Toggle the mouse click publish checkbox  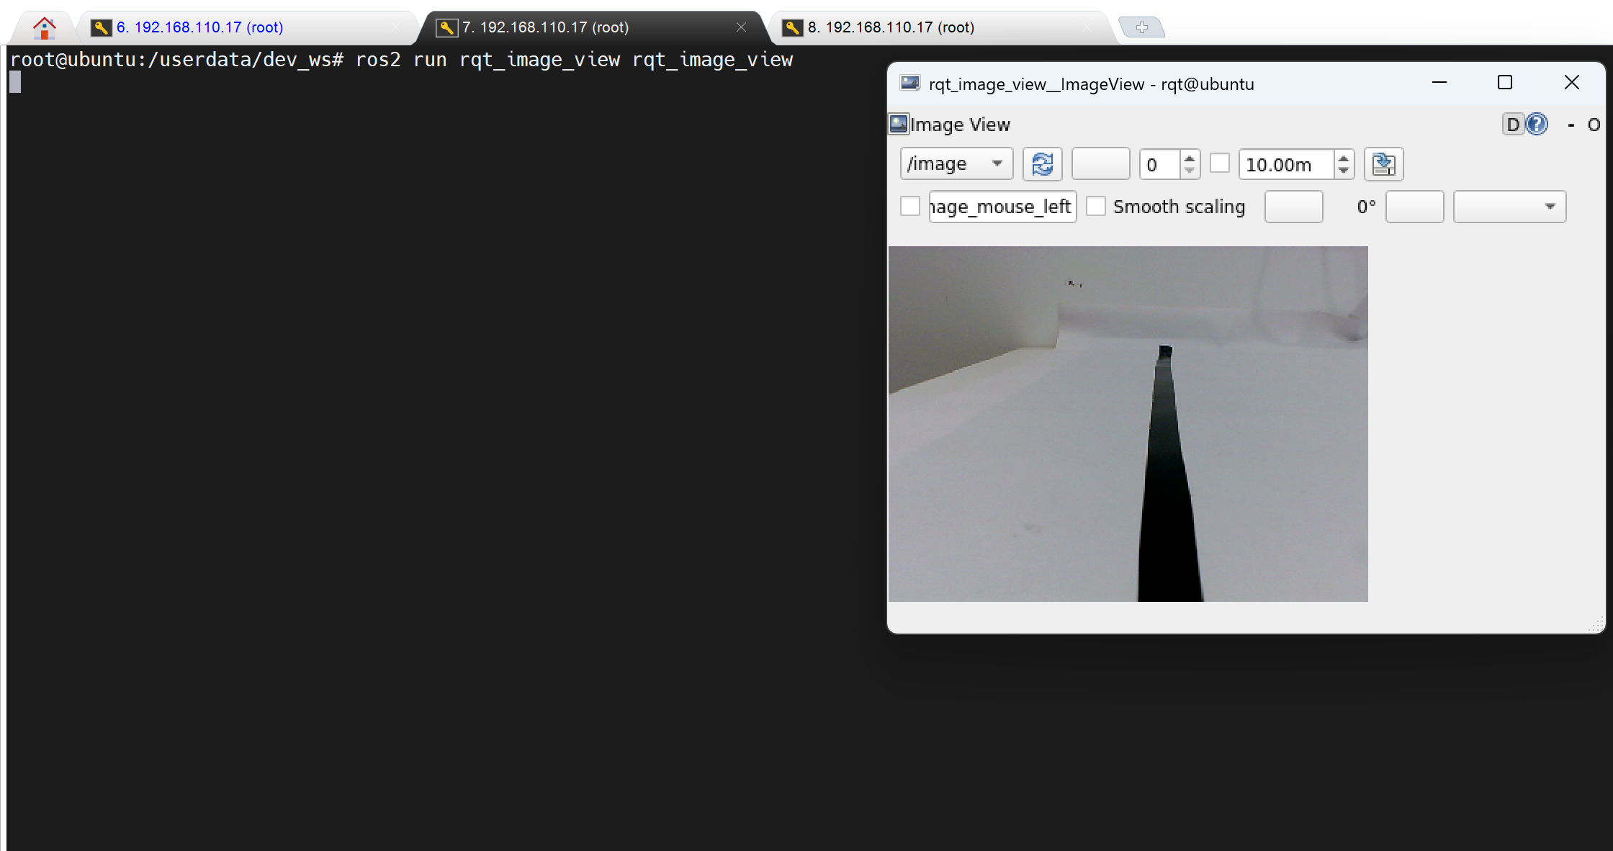click(910, 207)
